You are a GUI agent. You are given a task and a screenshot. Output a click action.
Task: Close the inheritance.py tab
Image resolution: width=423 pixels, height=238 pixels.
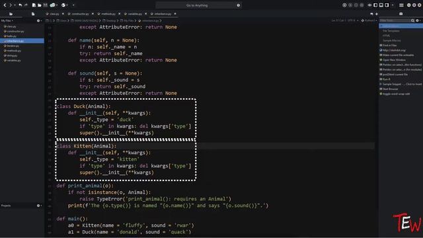175,14
